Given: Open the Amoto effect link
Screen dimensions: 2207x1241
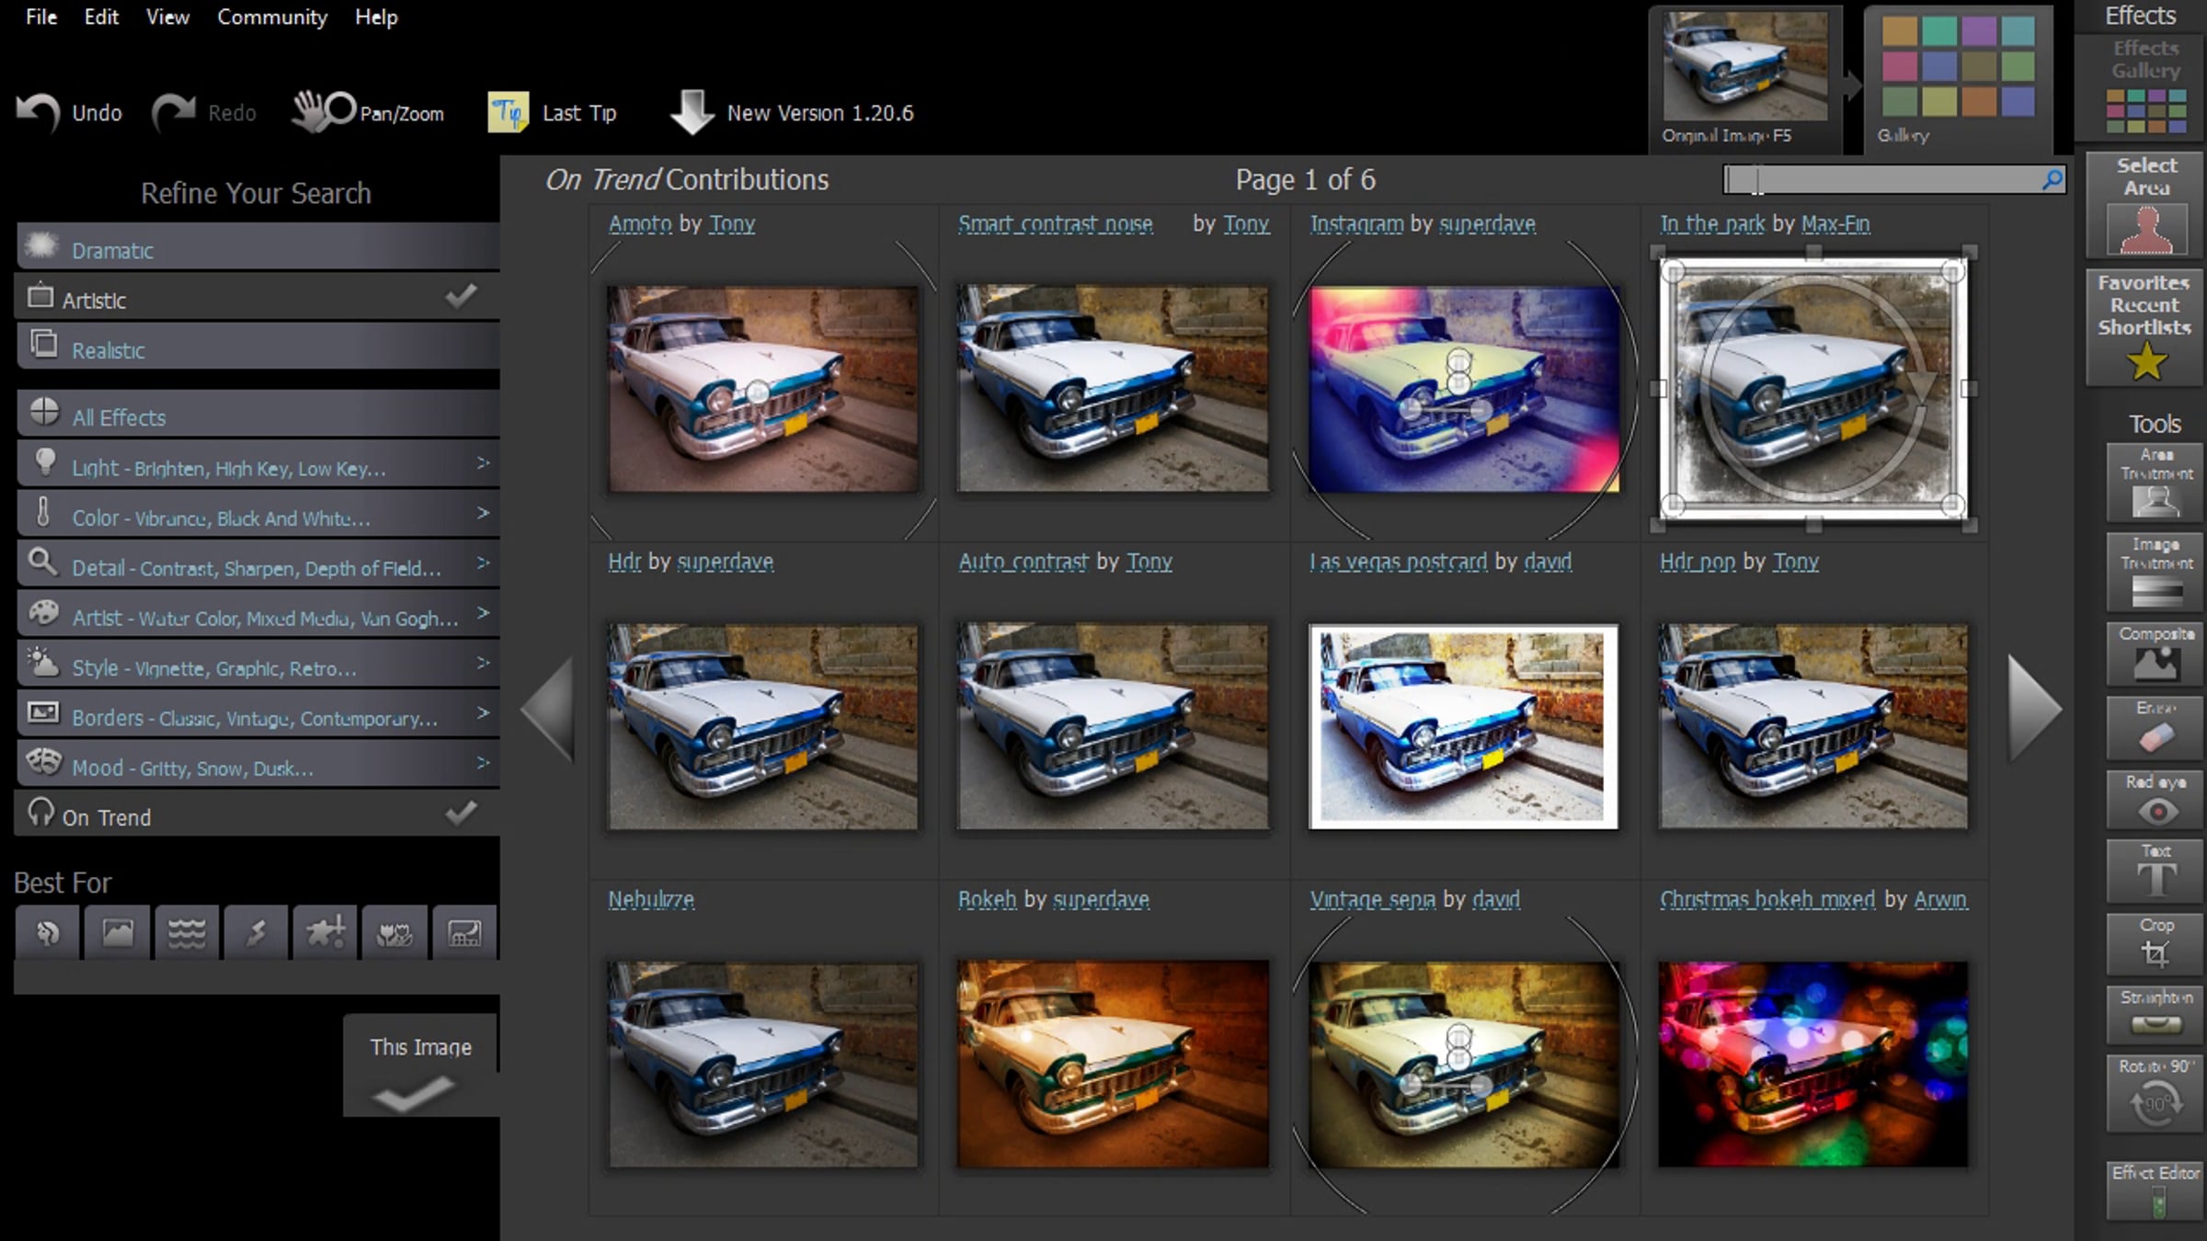Looking at the screenshot, I should 640,224.
